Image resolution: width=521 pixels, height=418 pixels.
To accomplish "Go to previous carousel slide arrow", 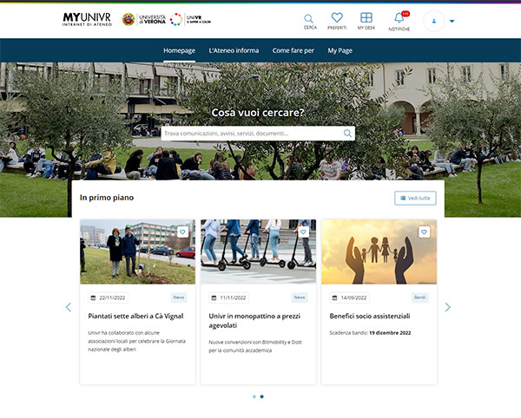I will click(69, 307).
